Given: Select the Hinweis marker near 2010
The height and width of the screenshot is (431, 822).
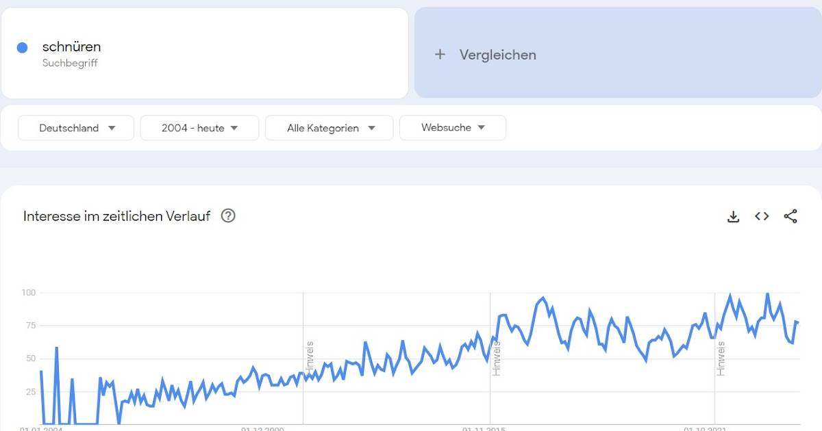Looking at the screenshot, I should [310, 357].
